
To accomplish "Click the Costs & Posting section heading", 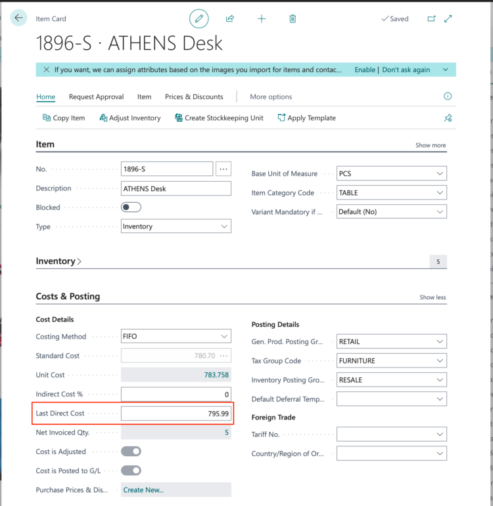I will coord(68,296).
